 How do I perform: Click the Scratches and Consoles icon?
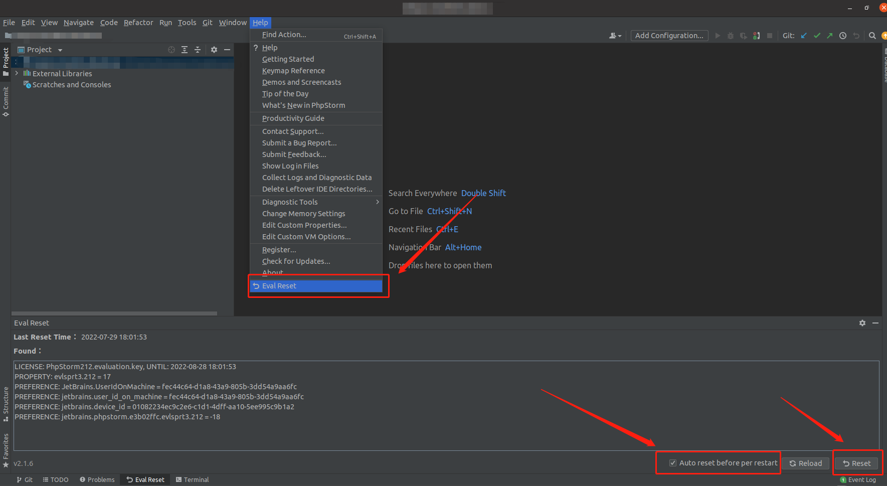click(x=27, y=85)
